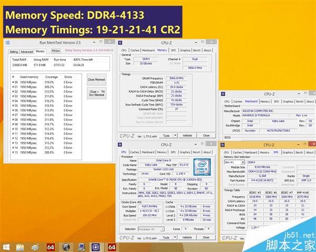Open Bench tab in CPU-Z memory window
Viewport: 316px width, 252px height.
196,50
